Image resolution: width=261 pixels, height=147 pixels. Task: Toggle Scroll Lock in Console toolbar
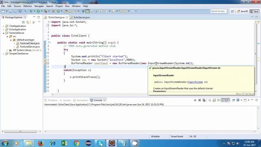[214, 100]
